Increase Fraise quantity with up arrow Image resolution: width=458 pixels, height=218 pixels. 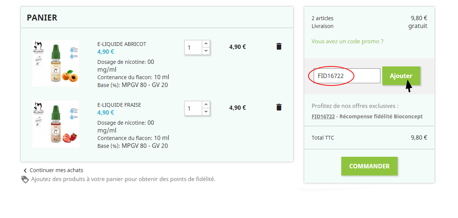click(206, 105)
